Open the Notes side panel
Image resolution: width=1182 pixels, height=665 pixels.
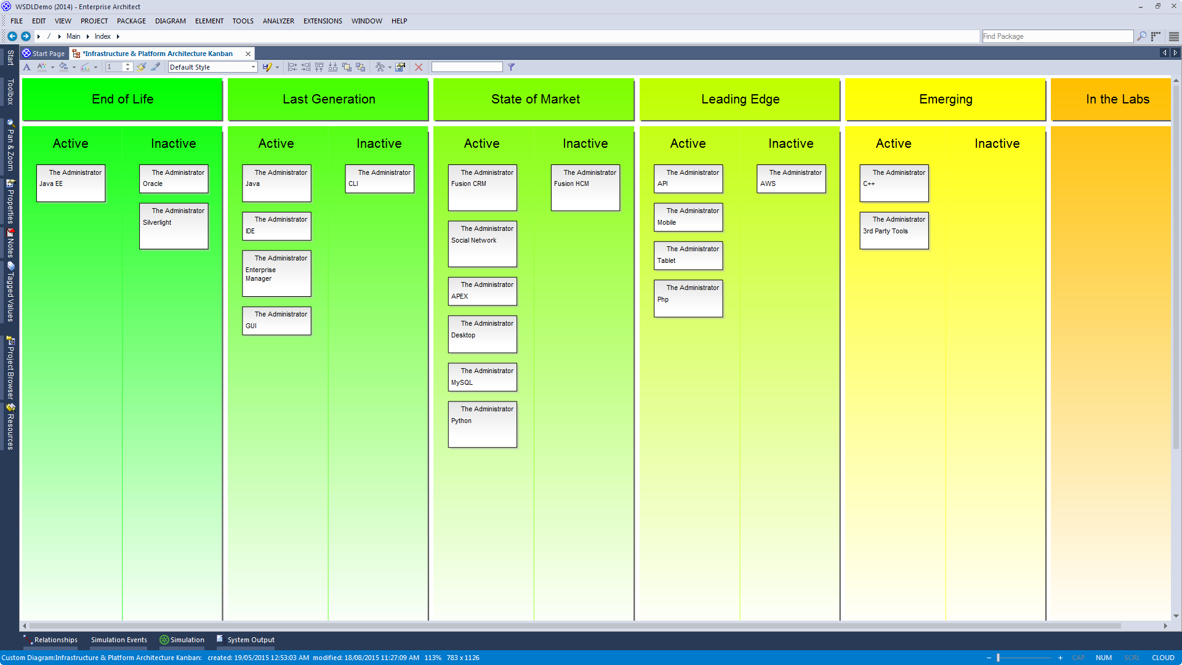pyautogui.click(x=10, y=243)
